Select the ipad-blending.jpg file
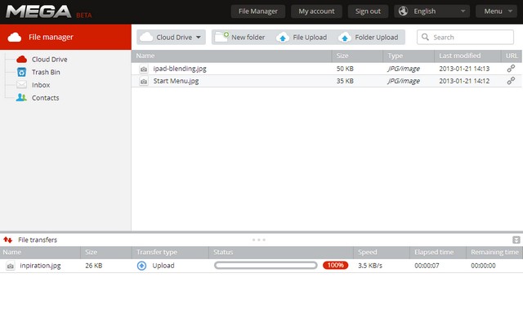523x309 pixels. coord(326,69)
